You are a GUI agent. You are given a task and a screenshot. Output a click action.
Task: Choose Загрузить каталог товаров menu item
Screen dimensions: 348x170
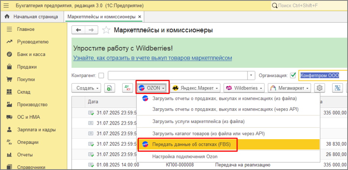228,134
